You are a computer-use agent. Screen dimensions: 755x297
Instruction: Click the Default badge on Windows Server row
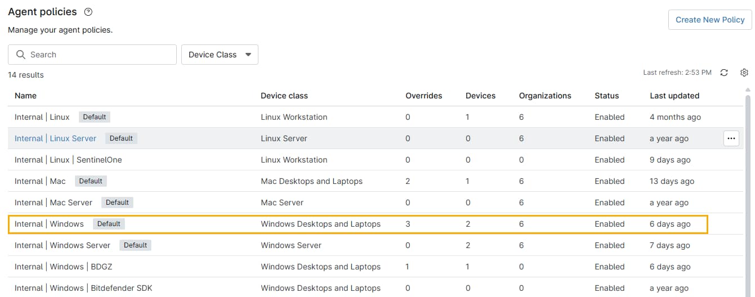tap(135, 245)
